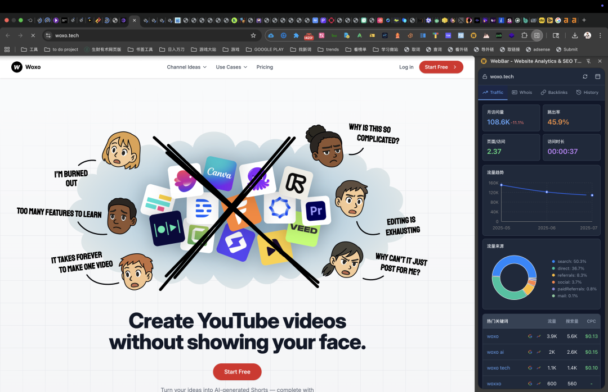Open the 游戏大站 bookmarks folder
The height and width of the screenshot is (392, 608).
click(203, 49)
